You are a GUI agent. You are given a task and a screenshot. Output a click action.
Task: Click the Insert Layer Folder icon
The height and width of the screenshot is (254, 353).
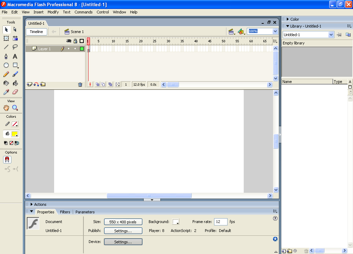point(43,85)
